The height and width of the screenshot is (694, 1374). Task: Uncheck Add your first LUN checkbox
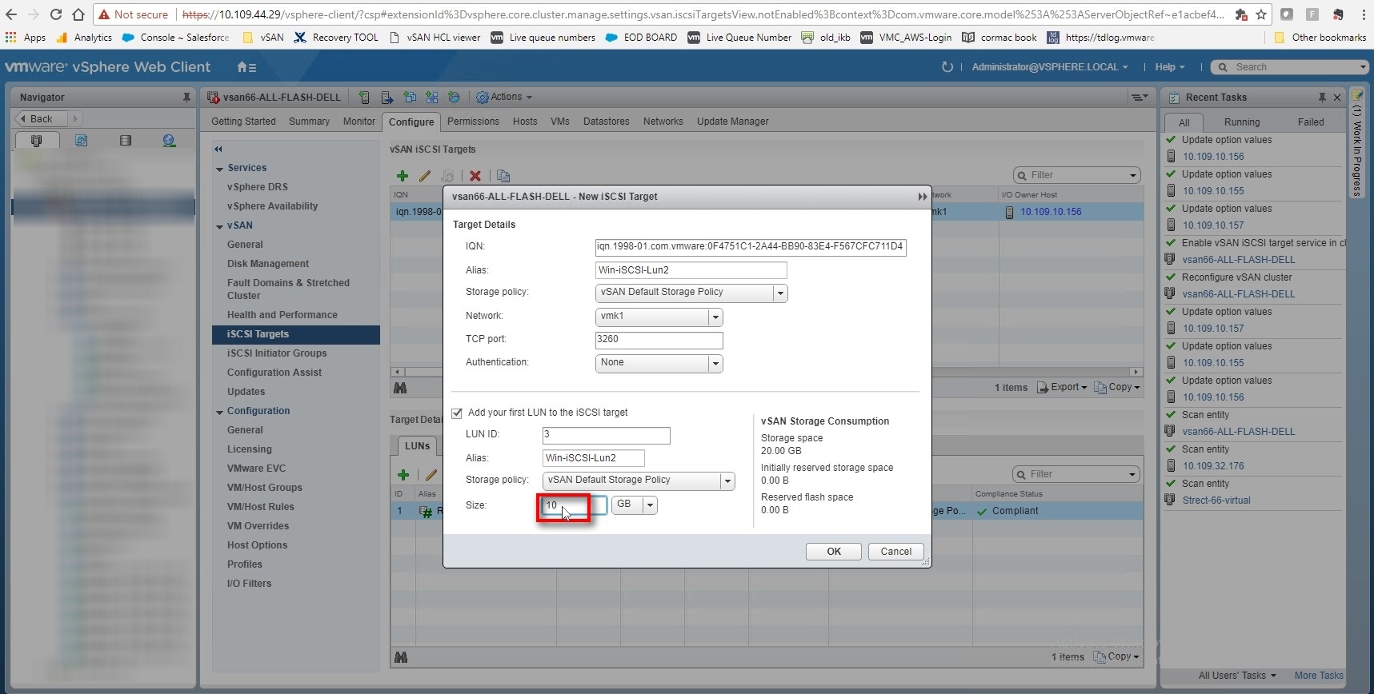coord(457,413)
